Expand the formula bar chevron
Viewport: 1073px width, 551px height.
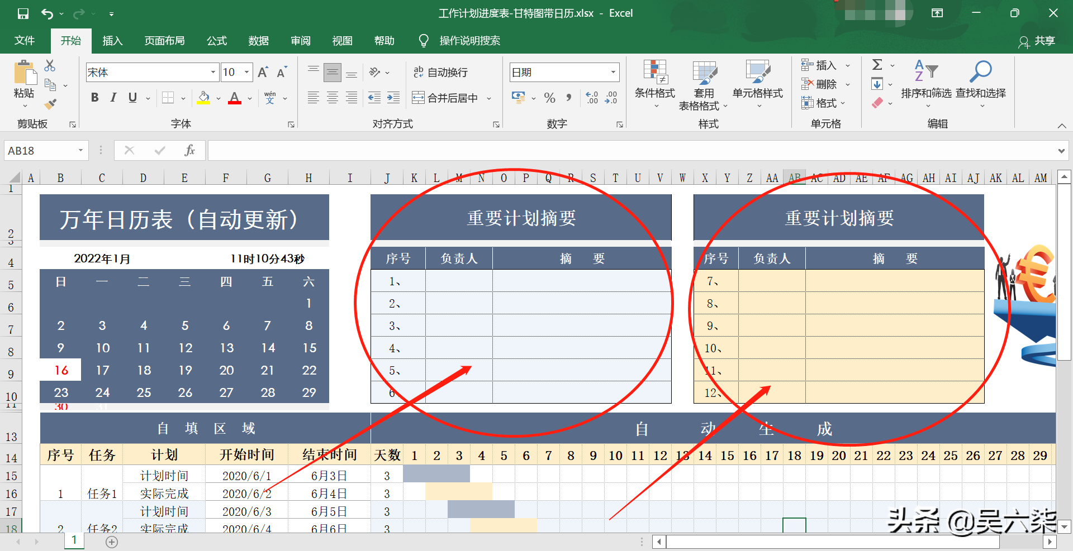(x=1061, y=151)
